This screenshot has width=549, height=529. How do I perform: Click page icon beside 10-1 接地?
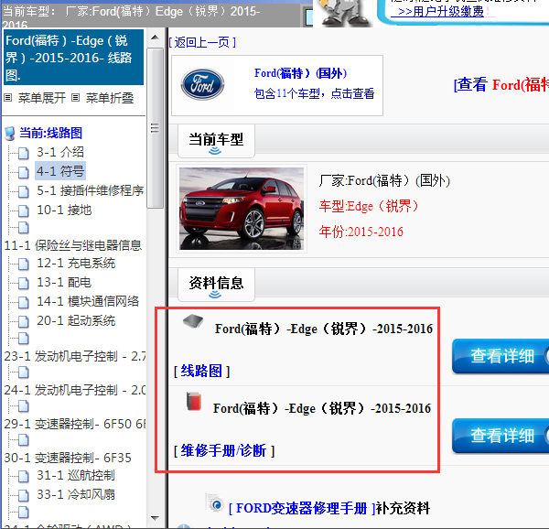24,211
